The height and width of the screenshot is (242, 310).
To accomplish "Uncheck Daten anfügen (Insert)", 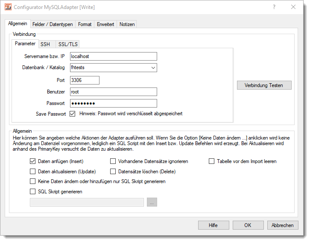I will pos(32,161).
